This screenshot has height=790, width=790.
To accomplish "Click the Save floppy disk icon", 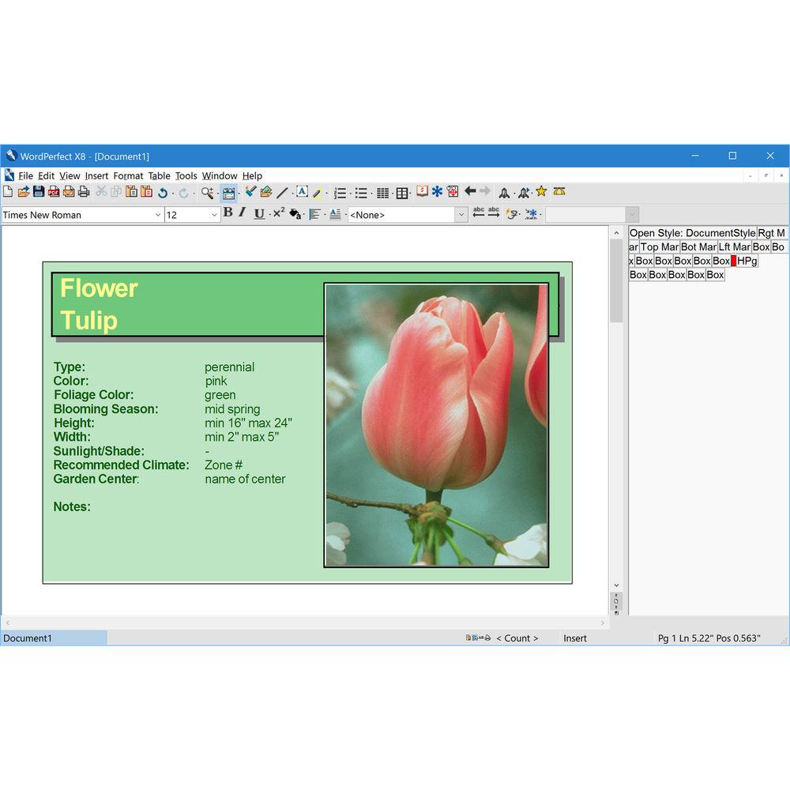I will [x=38, y=192].
